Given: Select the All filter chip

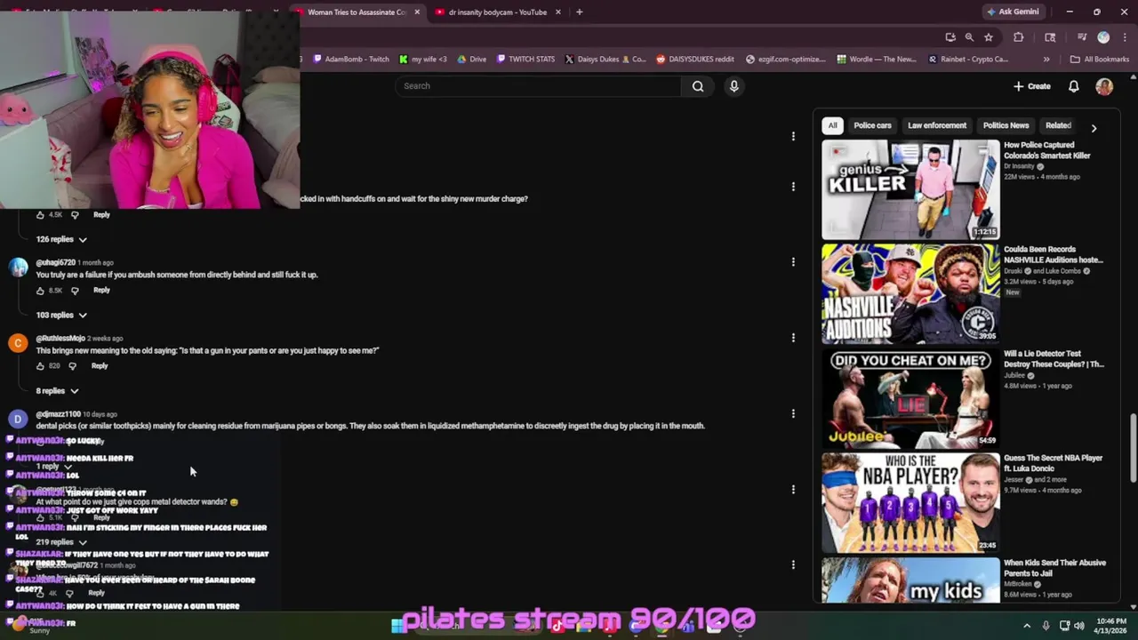Looking at the screenshot, I should [x=832, y=125].
